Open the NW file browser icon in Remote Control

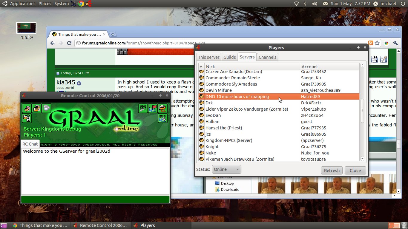(27, 118)
